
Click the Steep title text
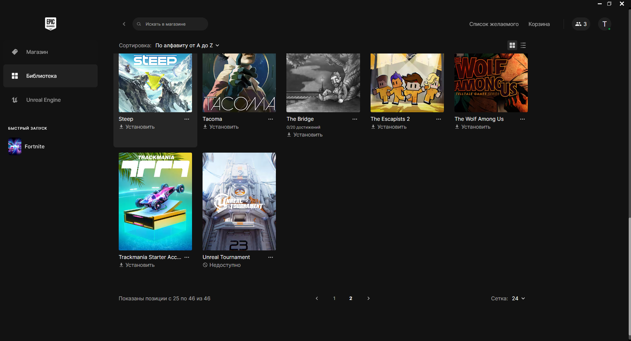tap(126, 119)
